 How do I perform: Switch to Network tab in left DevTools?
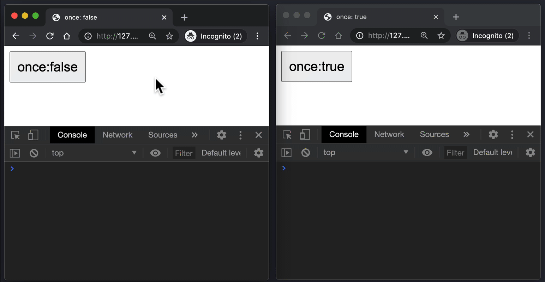[117, 135]
